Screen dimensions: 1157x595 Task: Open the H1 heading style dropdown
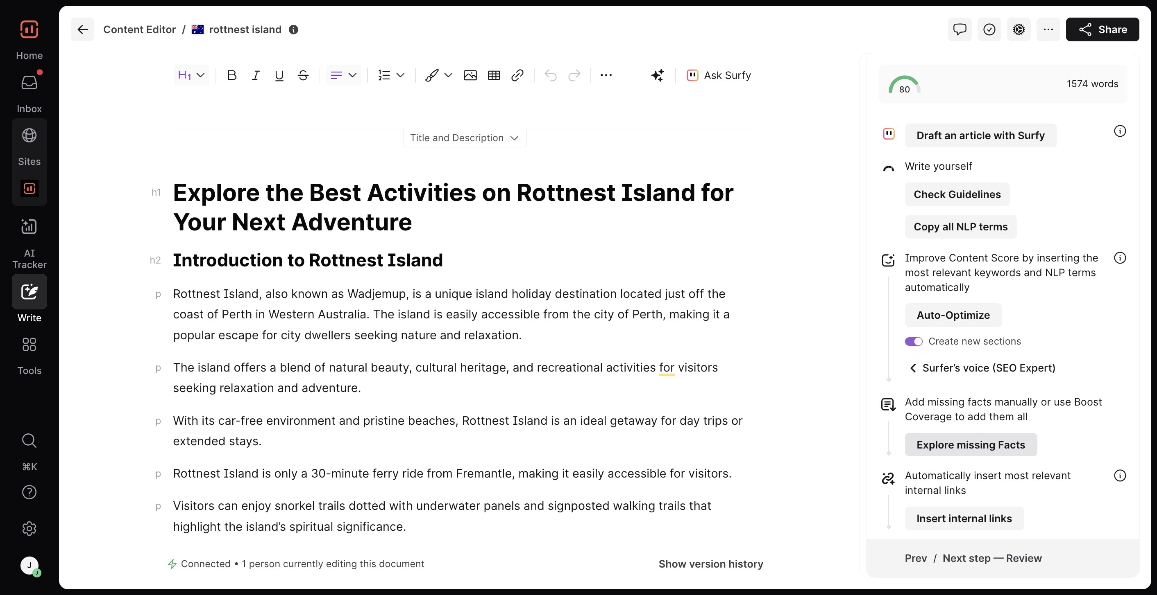click(x=191, y=75)
